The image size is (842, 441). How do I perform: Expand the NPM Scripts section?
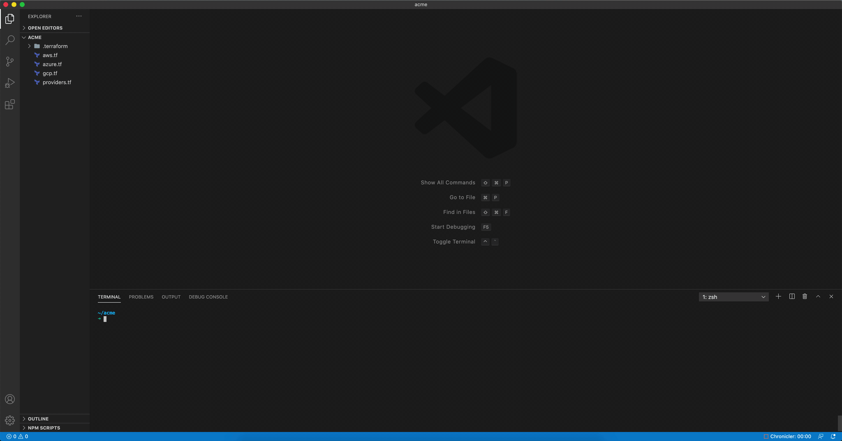[x=55, y=428]
